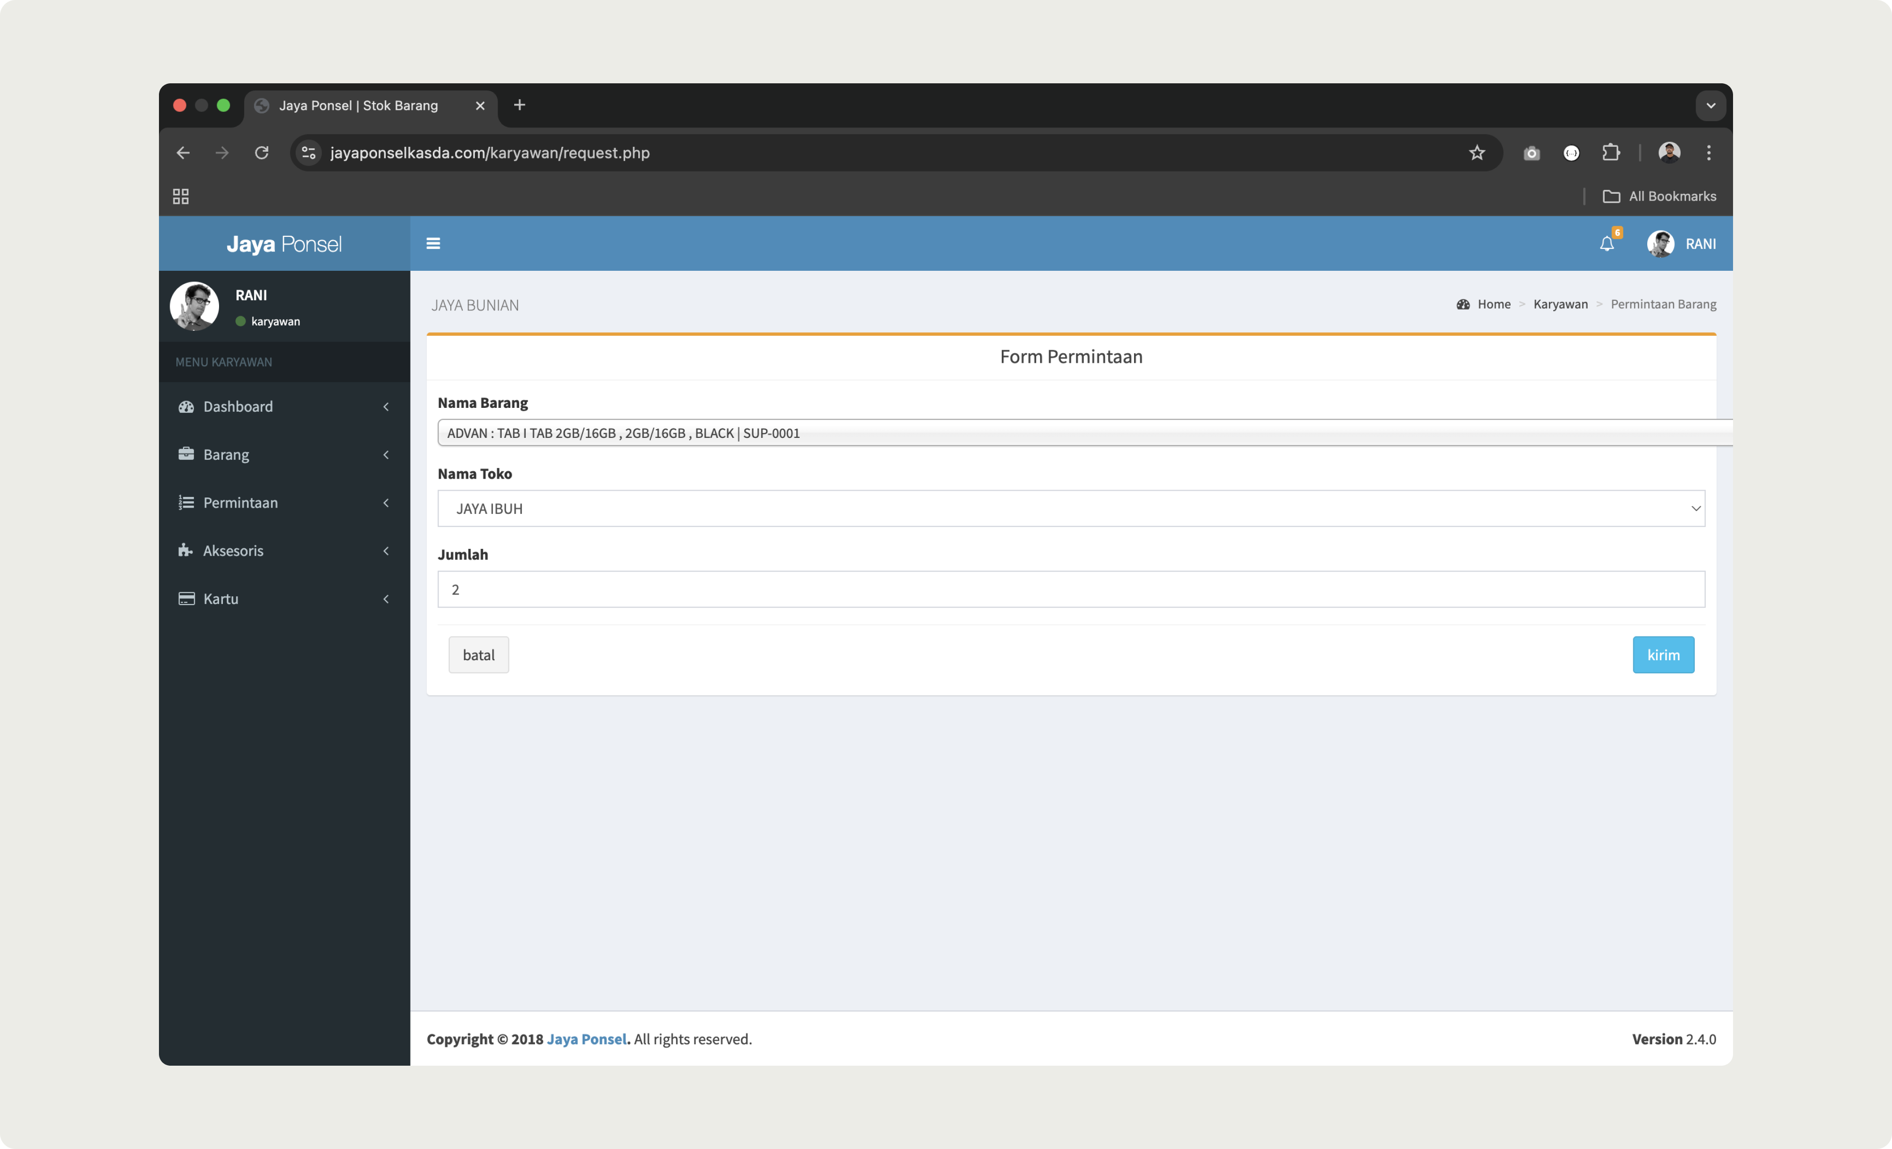
Task: Open the Nama Barang selection box
Action: tap(1075, 433)
